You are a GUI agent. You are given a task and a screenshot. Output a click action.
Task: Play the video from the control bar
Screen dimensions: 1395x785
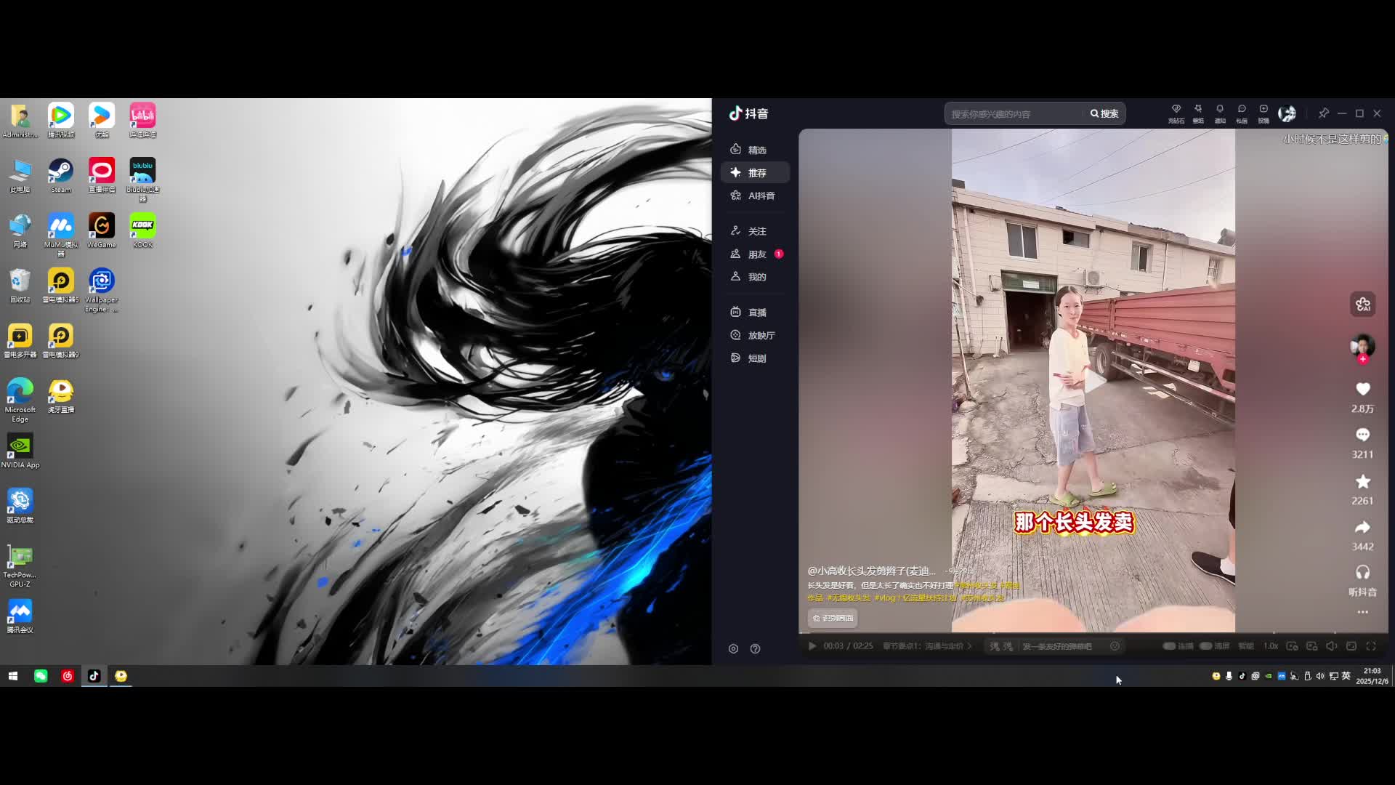coord(812,646)
